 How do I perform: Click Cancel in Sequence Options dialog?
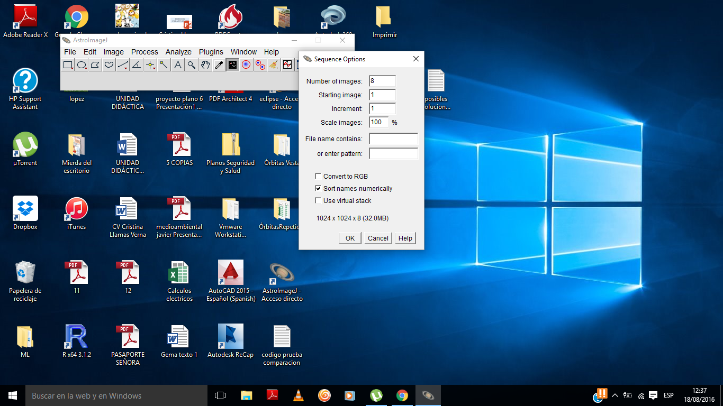click(378, 238)
